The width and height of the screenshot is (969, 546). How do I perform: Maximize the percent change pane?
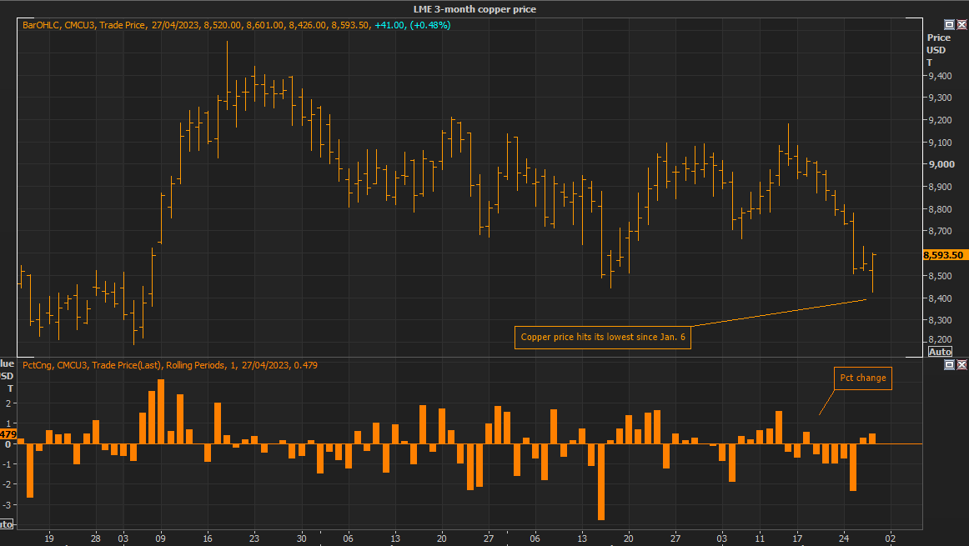pos(949,365)
